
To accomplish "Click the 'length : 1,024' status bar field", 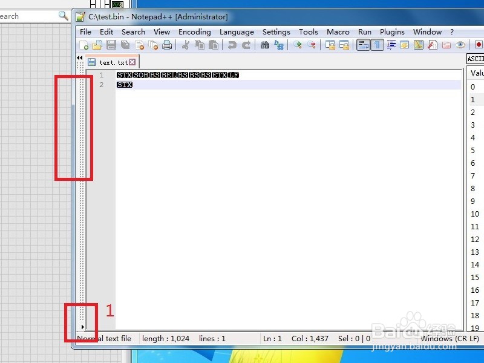I will point(165,339).
